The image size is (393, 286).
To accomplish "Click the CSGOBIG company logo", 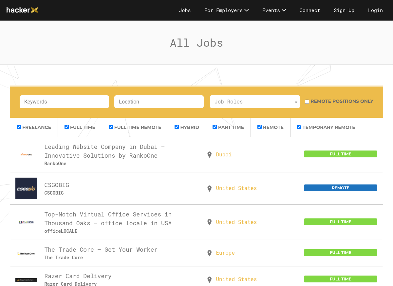I will tap(26, 188).
